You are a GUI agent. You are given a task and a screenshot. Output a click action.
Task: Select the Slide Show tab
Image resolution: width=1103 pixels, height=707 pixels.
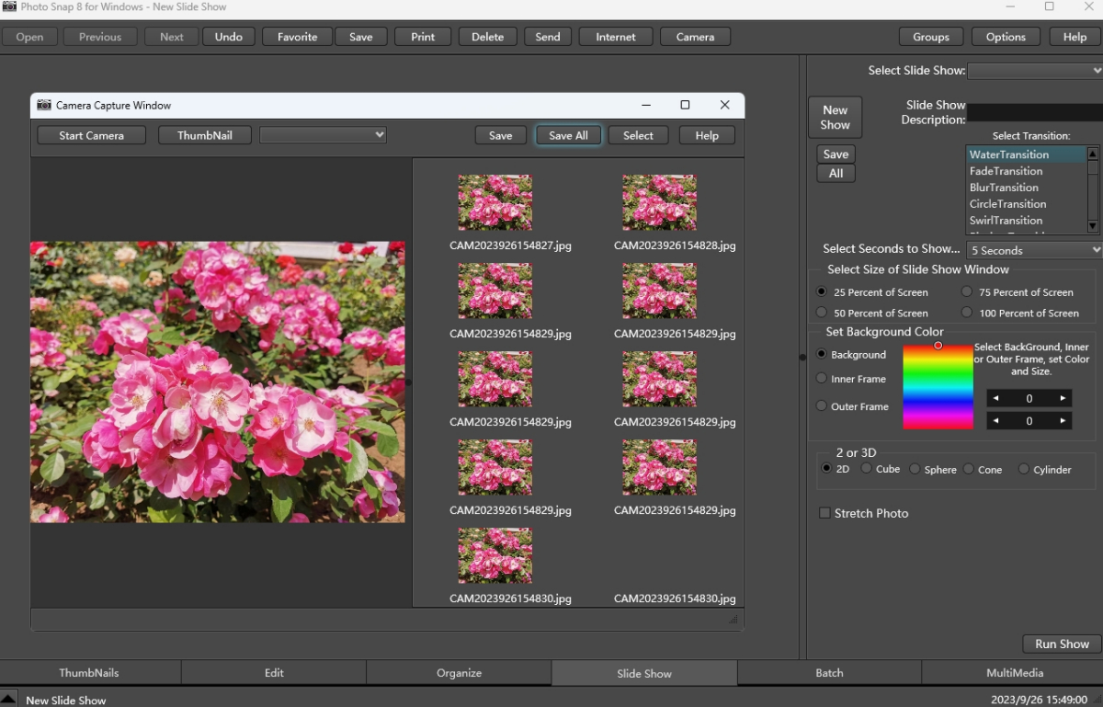click(x=644, y=673)
